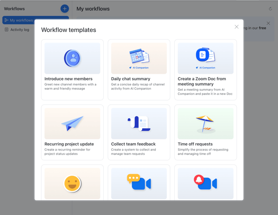Click the Recurring project update title
The image size is (278, 215).
(69, 144)
